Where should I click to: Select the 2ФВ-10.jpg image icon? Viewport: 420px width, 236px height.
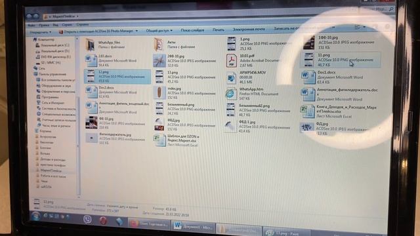click(159, 60)
